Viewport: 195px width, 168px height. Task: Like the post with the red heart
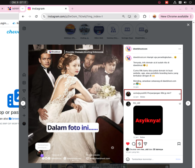128,143
